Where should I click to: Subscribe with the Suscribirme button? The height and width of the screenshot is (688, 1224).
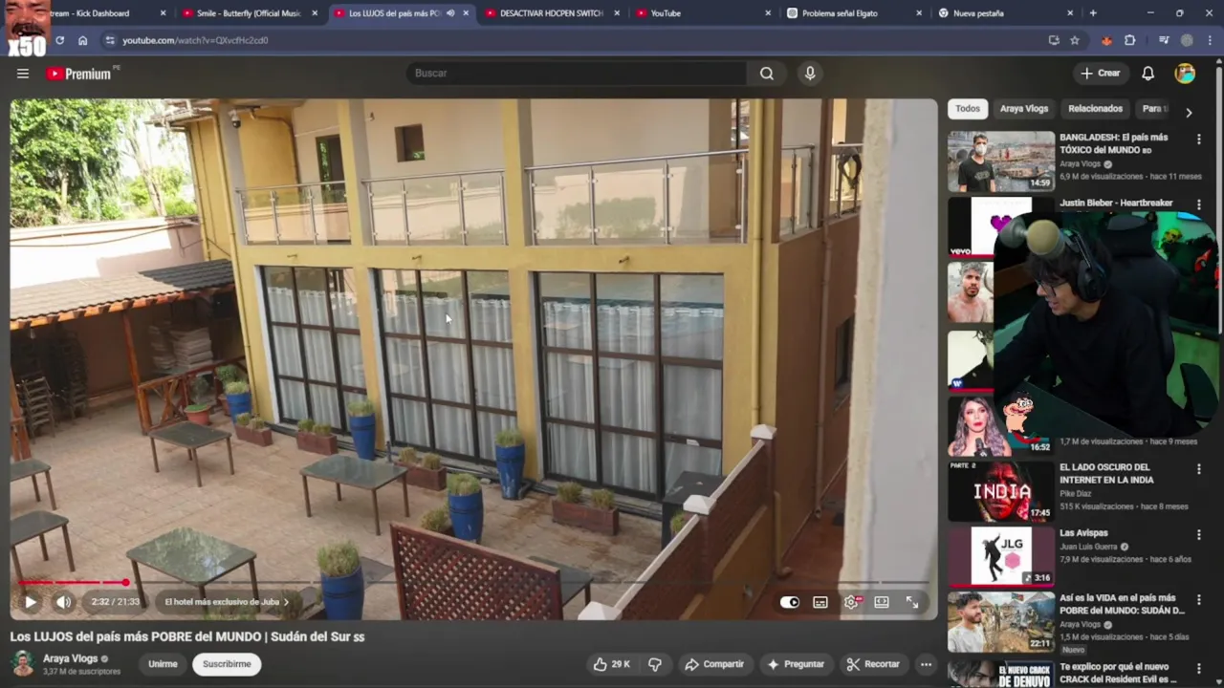[x=227, y=664]
